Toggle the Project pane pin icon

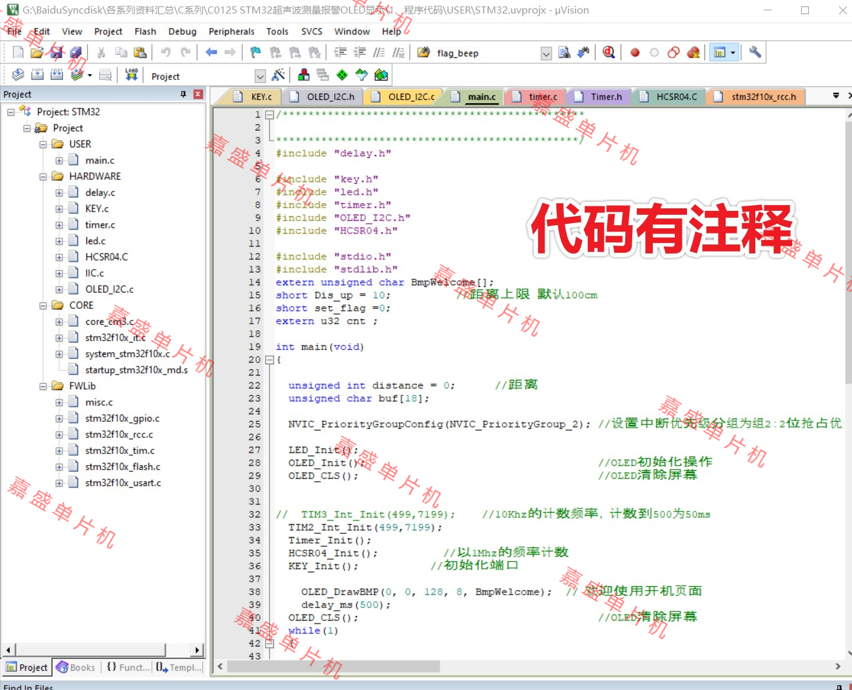184,94
